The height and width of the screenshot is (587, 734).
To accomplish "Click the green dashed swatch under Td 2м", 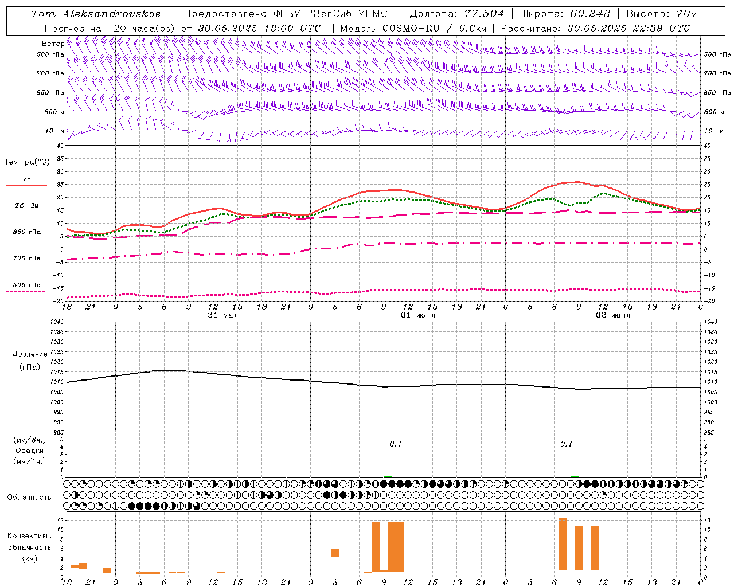I will click(x=25, y=212).
